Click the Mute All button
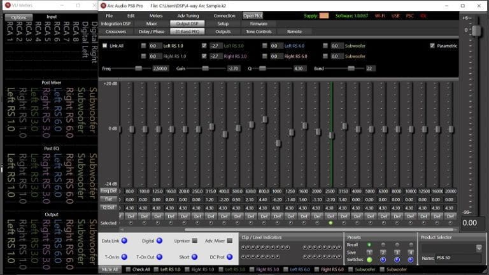 click(111, 269)
